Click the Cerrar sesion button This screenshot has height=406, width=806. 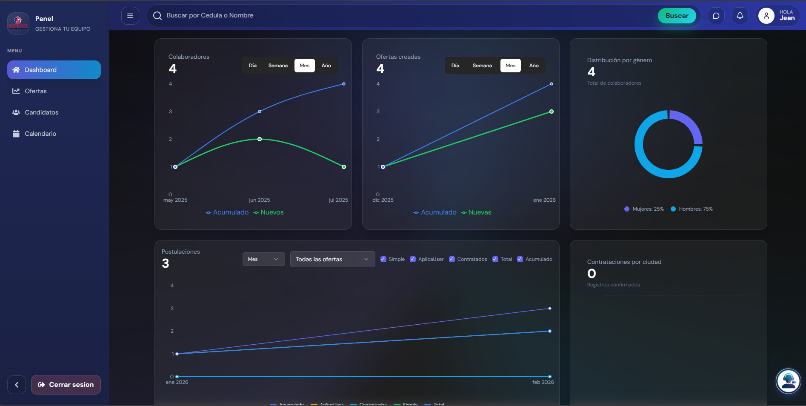(x=66, y=385)
